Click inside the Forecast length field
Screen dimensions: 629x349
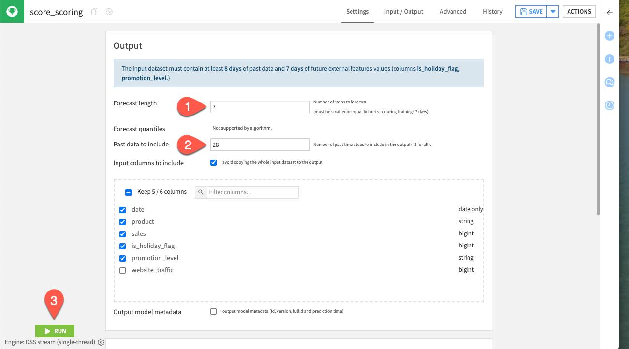[260, 106]
